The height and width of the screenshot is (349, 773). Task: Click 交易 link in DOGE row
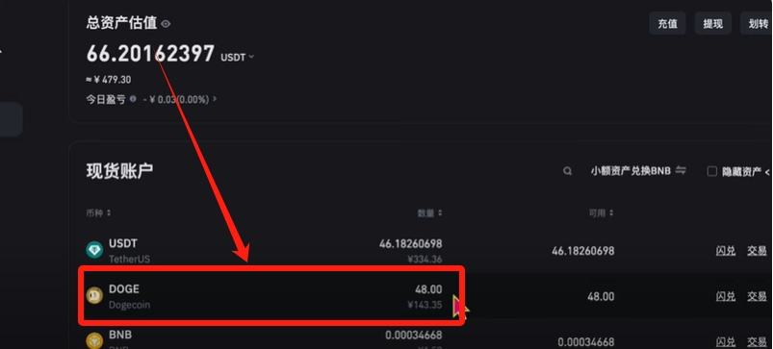click(x=757, y=296)
